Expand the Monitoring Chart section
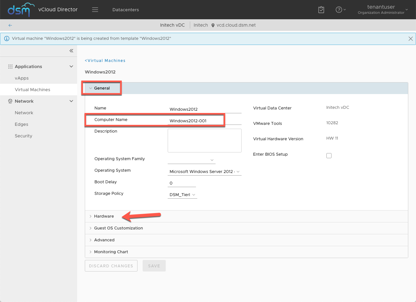Screen dimensions: 416x302 (x=246, y=252)
